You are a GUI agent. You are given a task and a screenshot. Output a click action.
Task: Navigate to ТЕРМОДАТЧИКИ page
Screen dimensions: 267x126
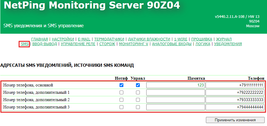coord(110,39)
